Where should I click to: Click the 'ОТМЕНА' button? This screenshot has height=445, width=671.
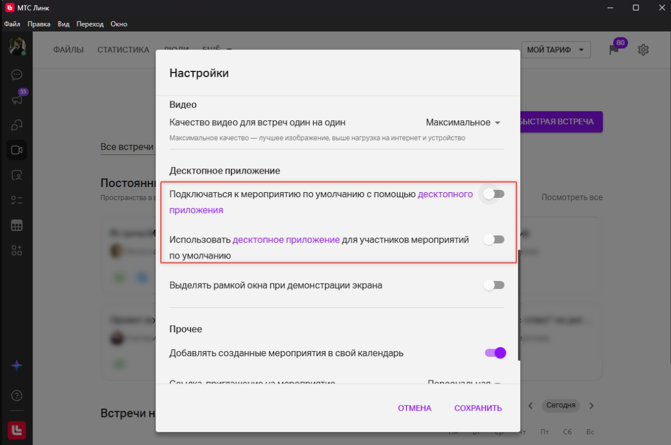pyautogui.click(x=415, y=408)
